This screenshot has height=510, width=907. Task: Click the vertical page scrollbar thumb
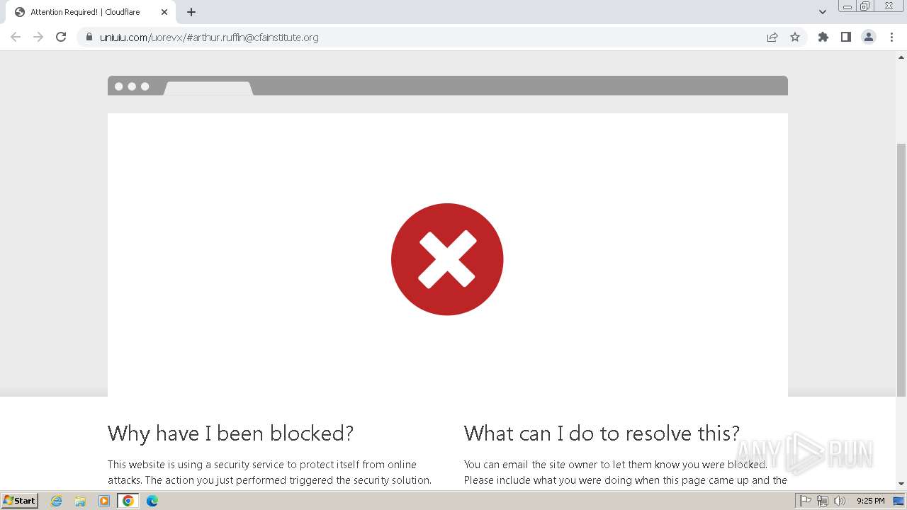pos(901,269)
